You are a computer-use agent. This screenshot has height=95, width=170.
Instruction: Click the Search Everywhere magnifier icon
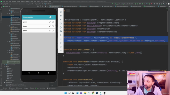click(167, 4)
